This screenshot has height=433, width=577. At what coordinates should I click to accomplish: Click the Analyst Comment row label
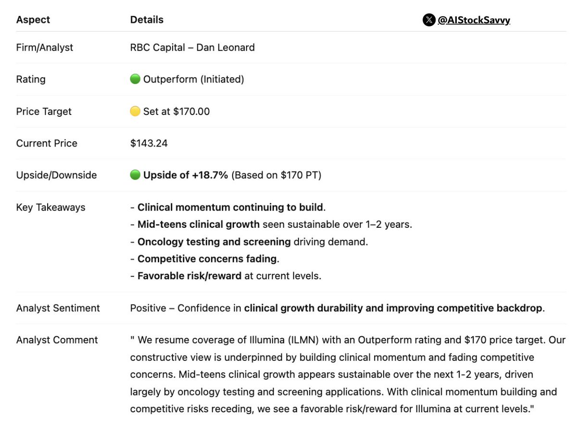(57, 340)
